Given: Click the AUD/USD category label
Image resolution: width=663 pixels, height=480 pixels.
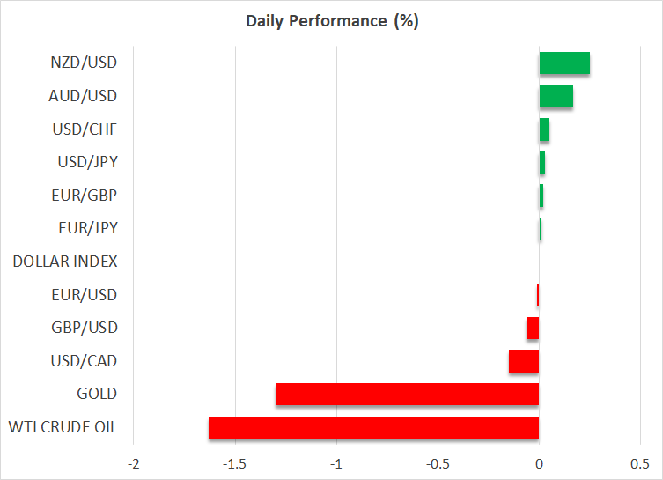Looking at the screenshot, I should (x=84, y=96).
